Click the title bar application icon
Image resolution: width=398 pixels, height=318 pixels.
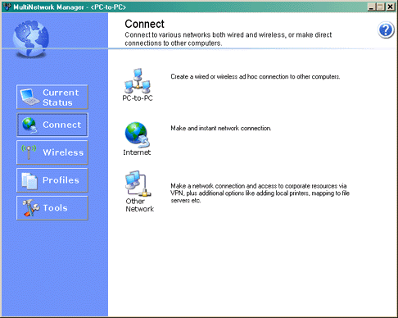7,7
